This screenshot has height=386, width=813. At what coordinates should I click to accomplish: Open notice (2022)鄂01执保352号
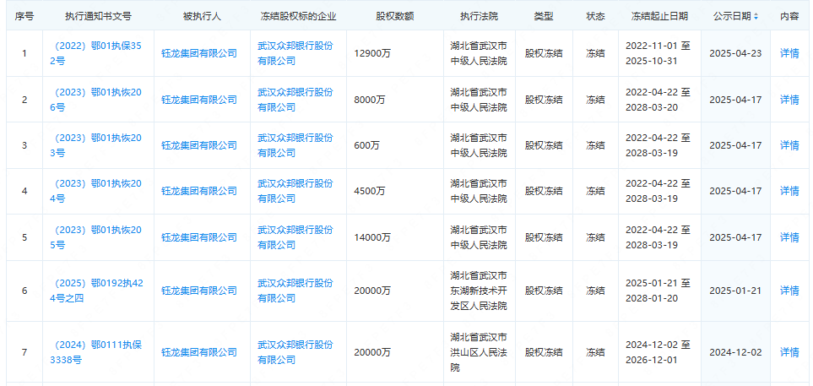tap(96, 53)
